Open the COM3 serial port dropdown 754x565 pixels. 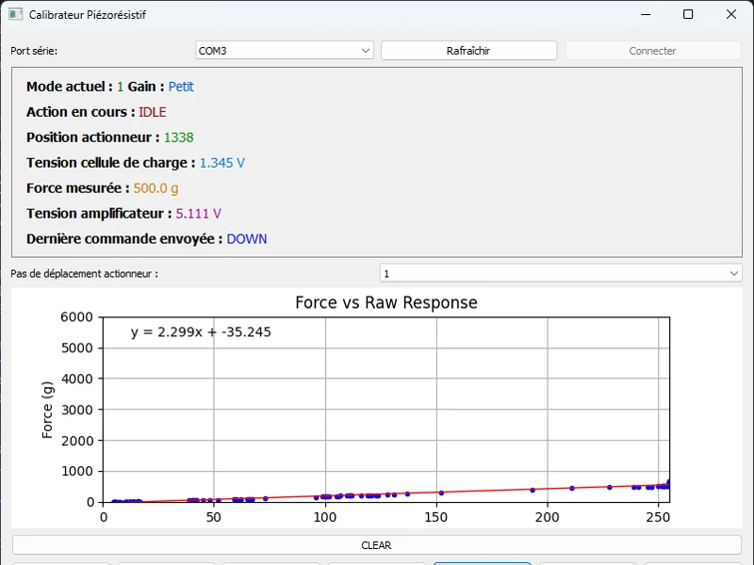tap(285, 51)
